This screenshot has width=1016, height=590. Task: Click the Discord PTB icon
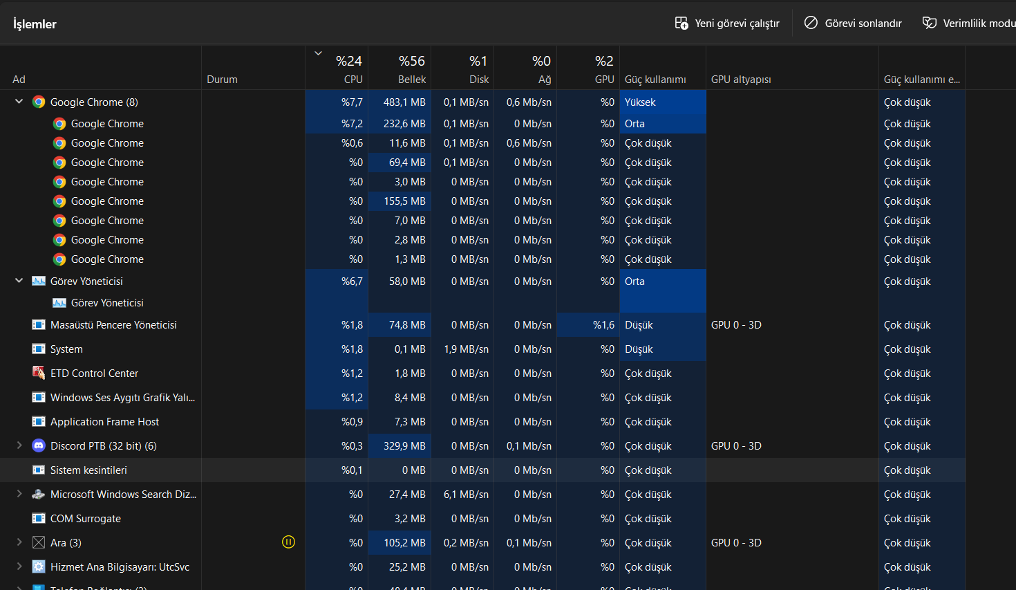tap(39, 446)
